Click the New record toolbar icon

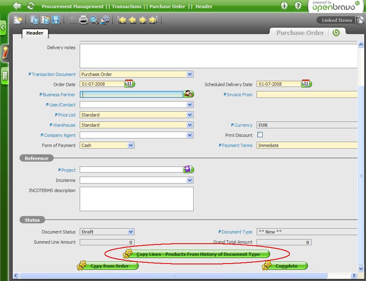[18, 20]
